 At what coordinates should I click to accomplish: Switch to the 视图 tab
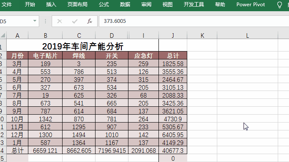(168, 5)
